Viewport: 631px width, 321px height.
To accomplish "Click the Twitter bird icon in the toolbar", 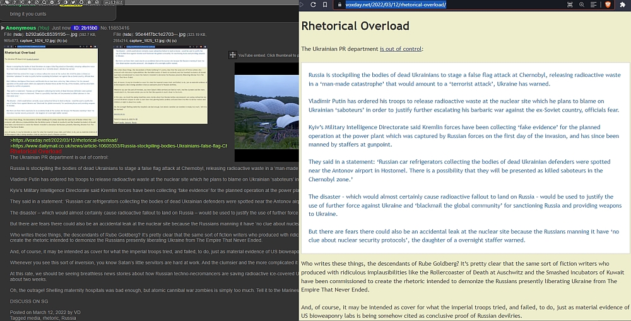I will [73, 2].
